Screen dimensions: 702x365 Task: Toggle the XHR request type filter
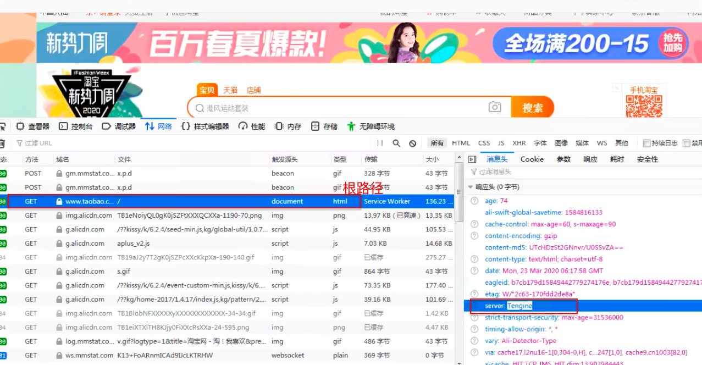[519, 143]
